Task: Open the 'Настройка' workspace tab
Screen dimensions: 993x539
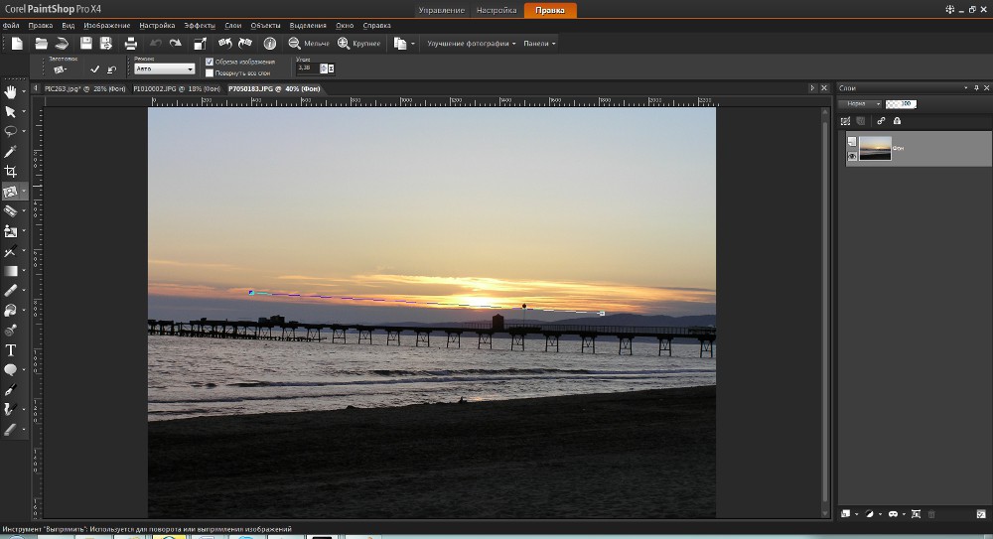Action: coord(496,10)
